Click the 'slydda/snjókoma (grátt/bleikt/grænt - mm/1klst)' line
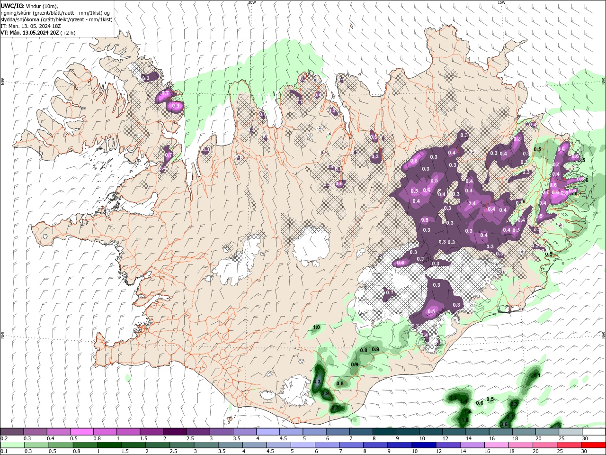606x455 pixels. click(x=56, y=19)
